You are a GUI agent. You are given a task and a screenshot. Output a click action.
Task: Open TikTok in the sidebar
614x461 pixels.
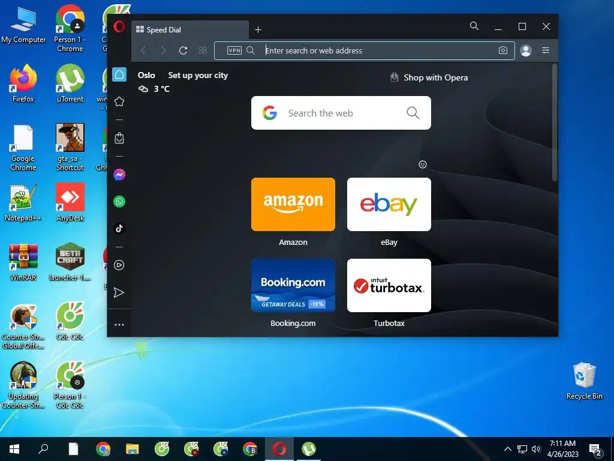click(119, 228)
